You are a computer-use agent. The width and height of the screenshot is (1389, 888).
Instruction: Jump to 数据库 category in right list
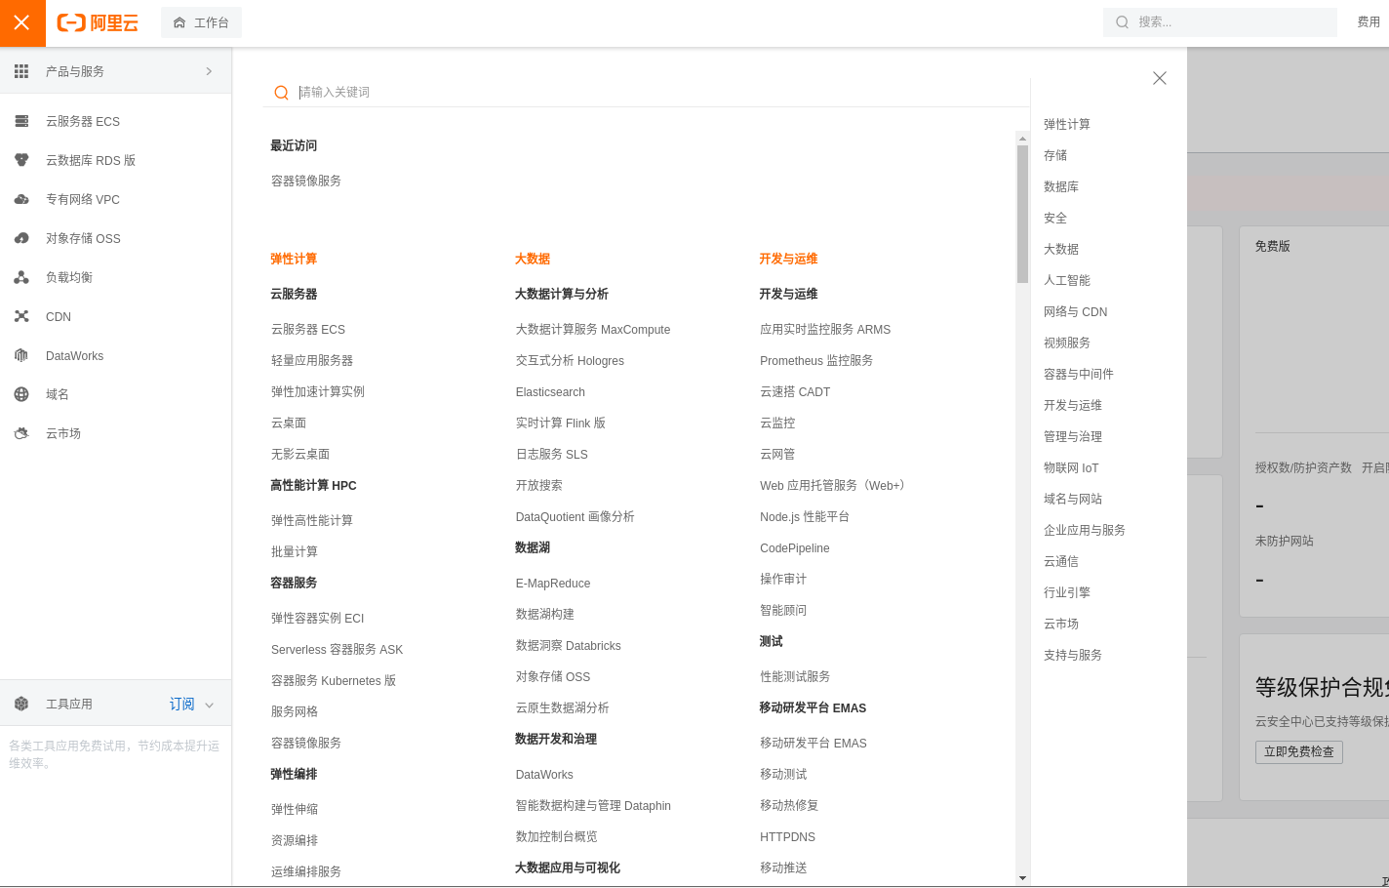click(x=1061, y=186)
